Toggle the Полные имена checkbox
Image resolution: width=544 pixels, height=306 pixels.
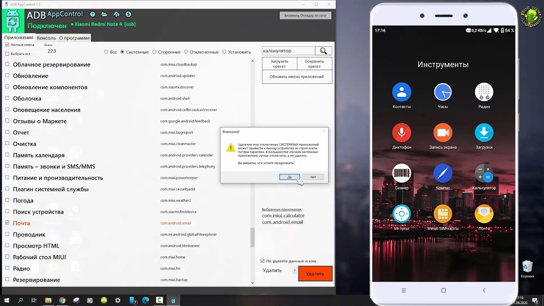point(7,45)
